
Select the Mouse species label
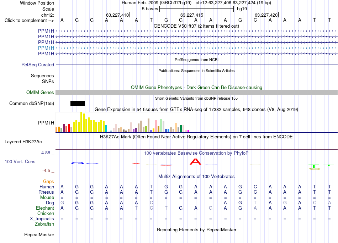47,198
